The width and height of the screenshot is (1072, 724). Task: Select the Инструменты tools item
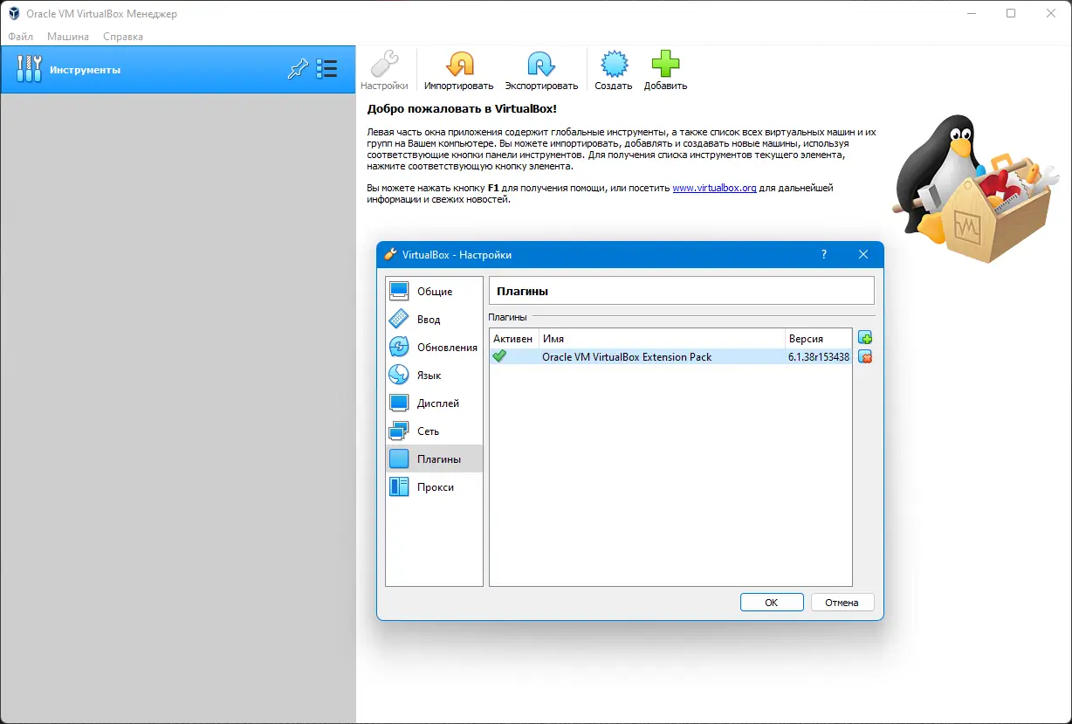coord(178,70)
